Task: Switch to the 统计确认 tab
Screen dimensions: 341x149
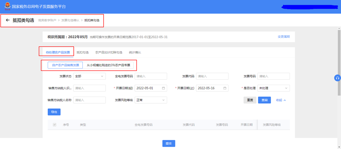Action: [135, 52]
